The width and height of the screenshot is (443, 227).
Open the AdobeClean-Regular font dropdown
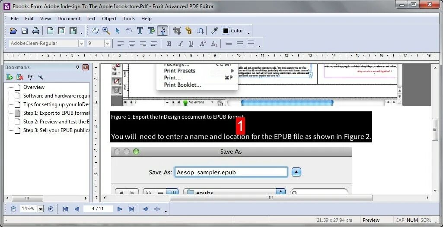coord(81,44)
